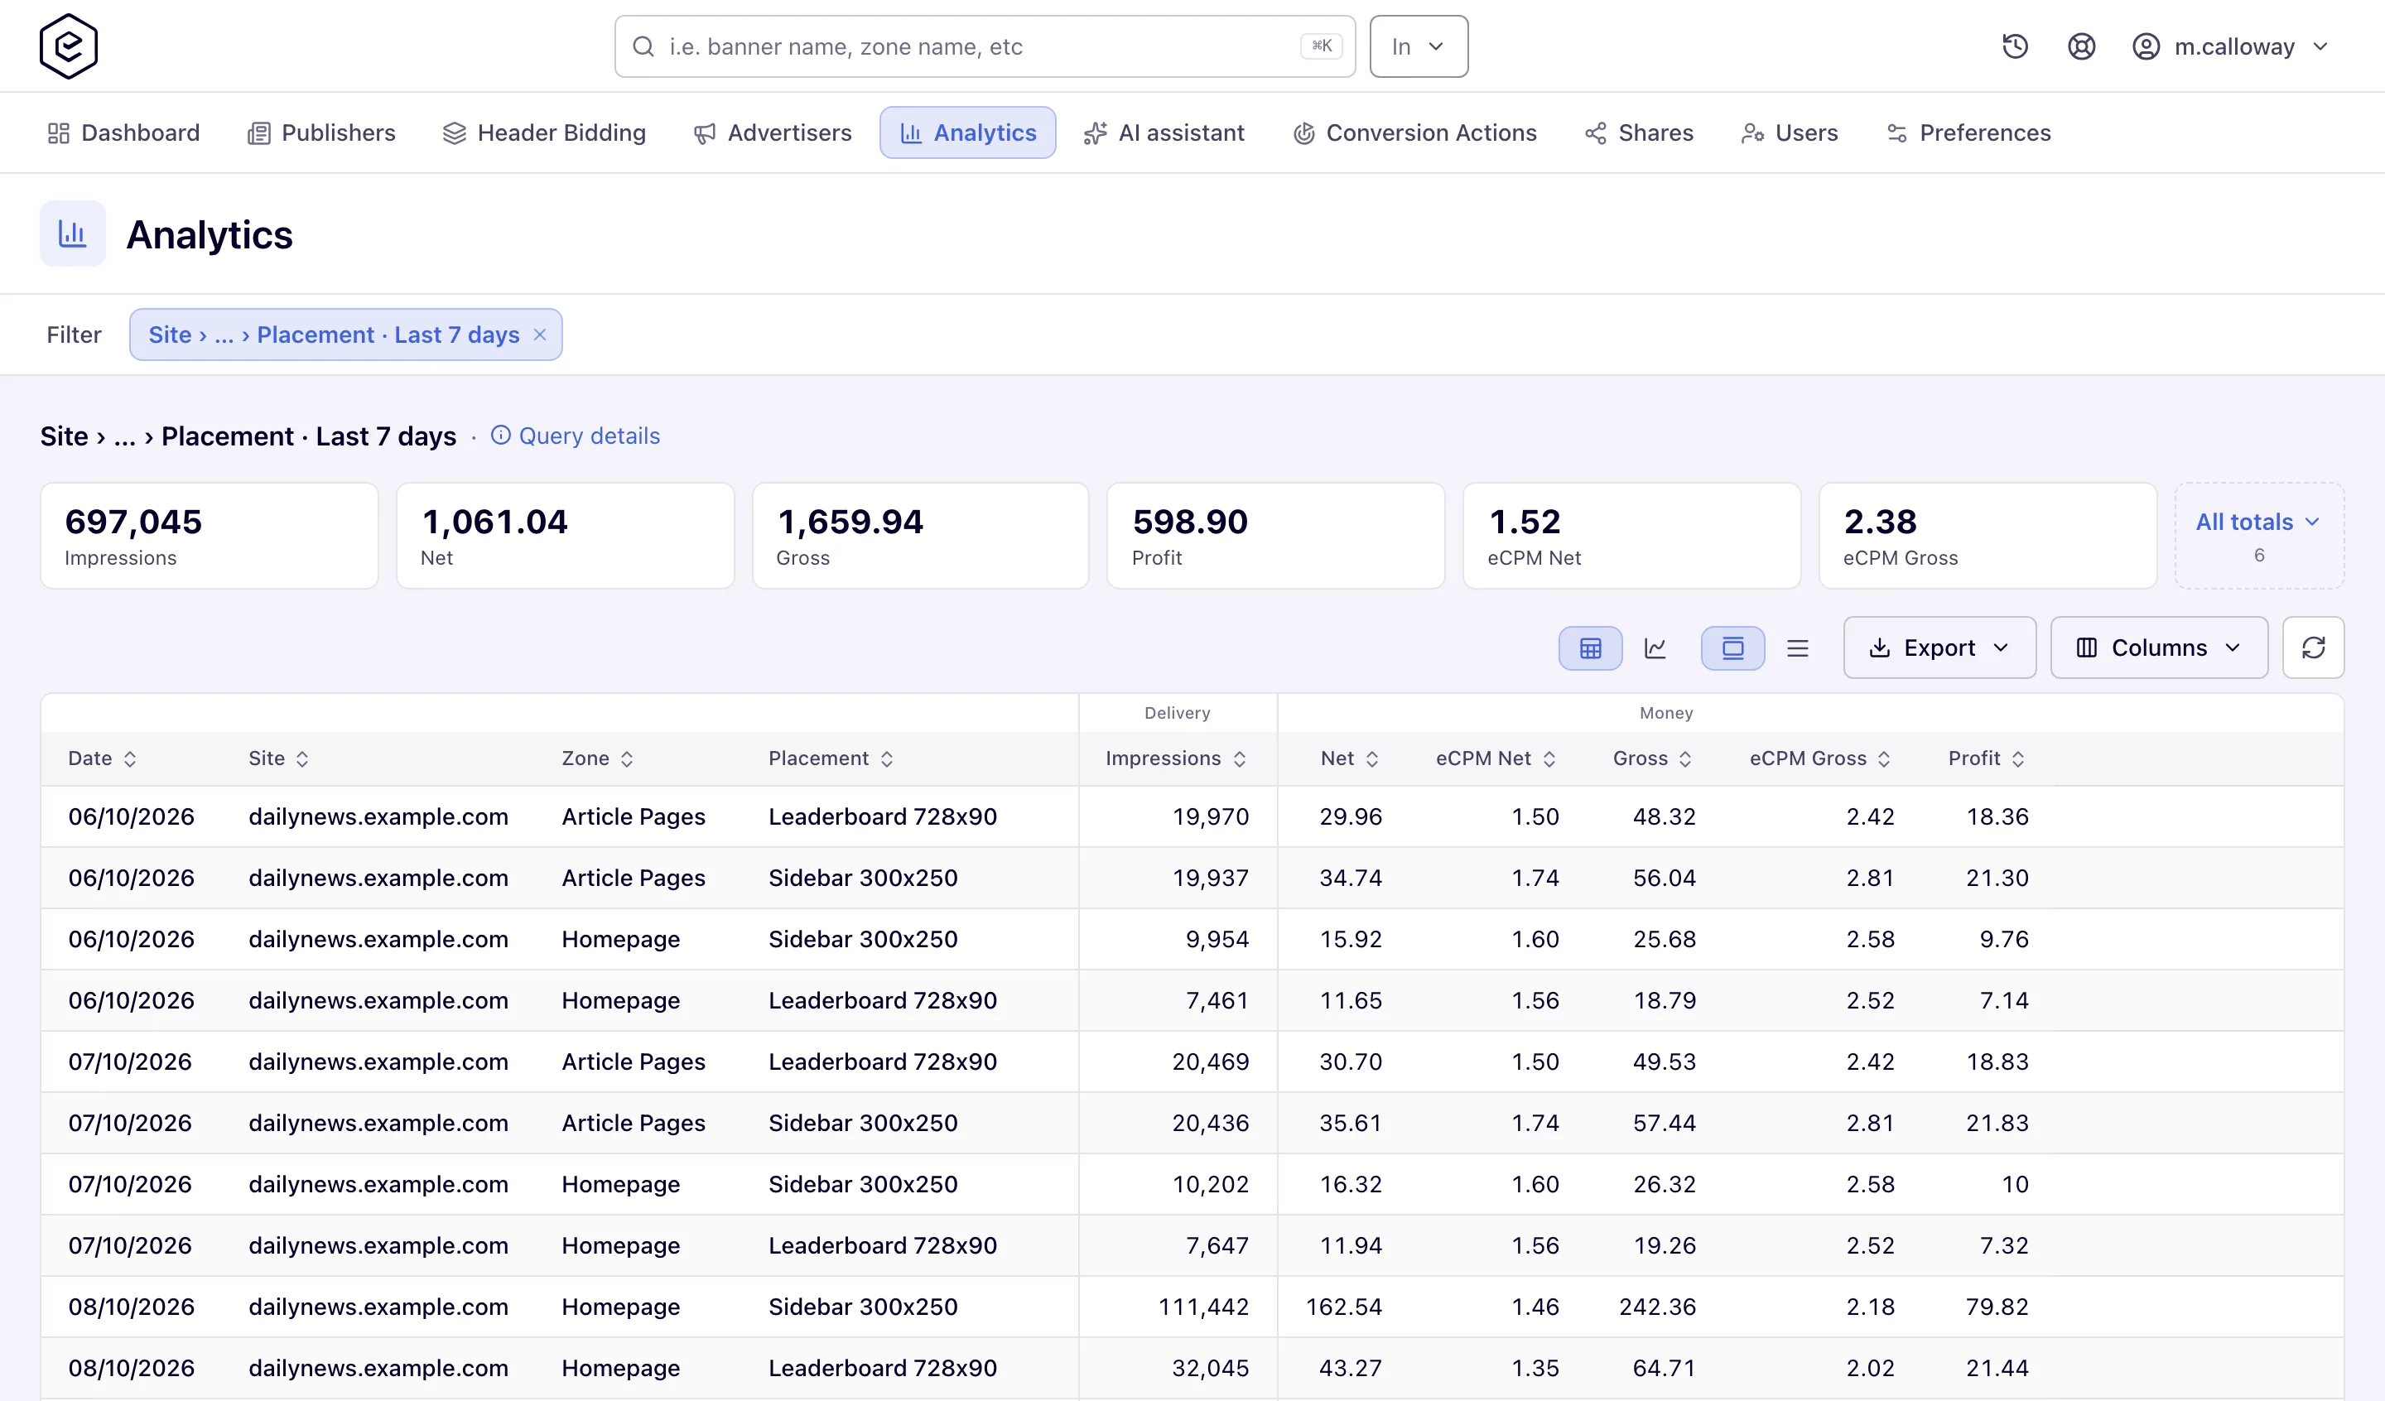This screenshot has height=1401, width=2385.
Task: Sort by Net column
Action: coord(1372,759)
